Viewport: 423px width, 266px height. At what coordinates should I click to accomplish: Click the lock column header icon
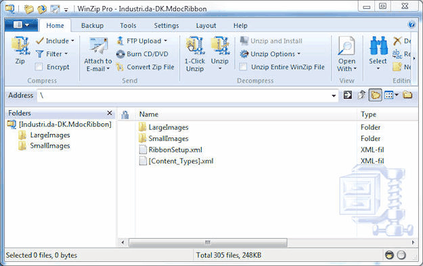click(125, 114)
